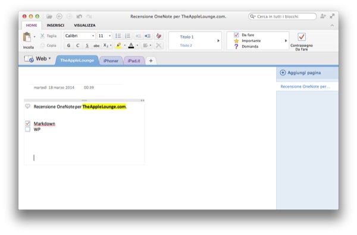The image size is (357, 235).
Task: Open the highlight color dropdown arrow
Action: [124, 46]
